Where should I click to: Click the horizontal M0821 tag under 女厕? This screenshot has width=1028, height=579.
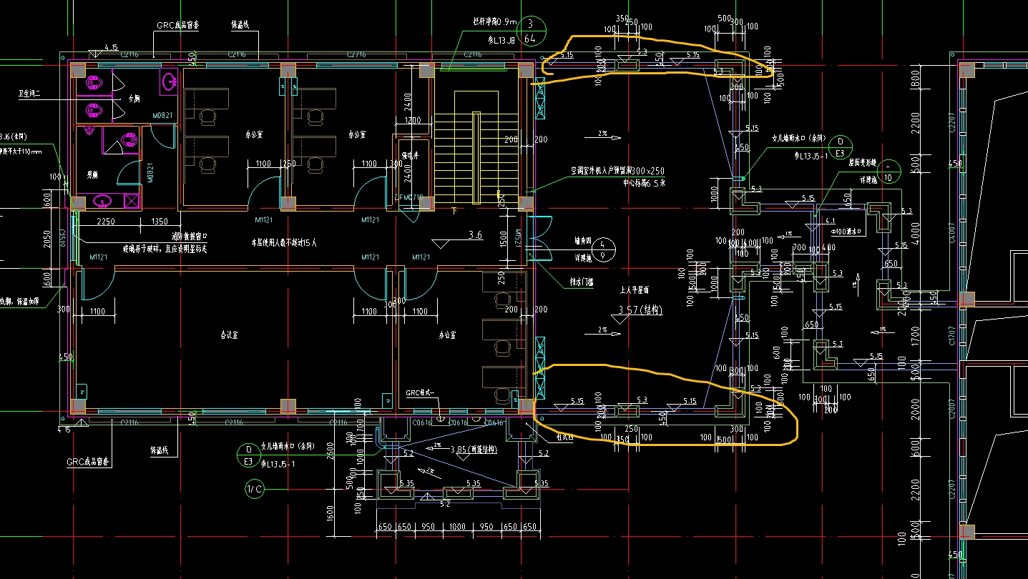(162, 114)
